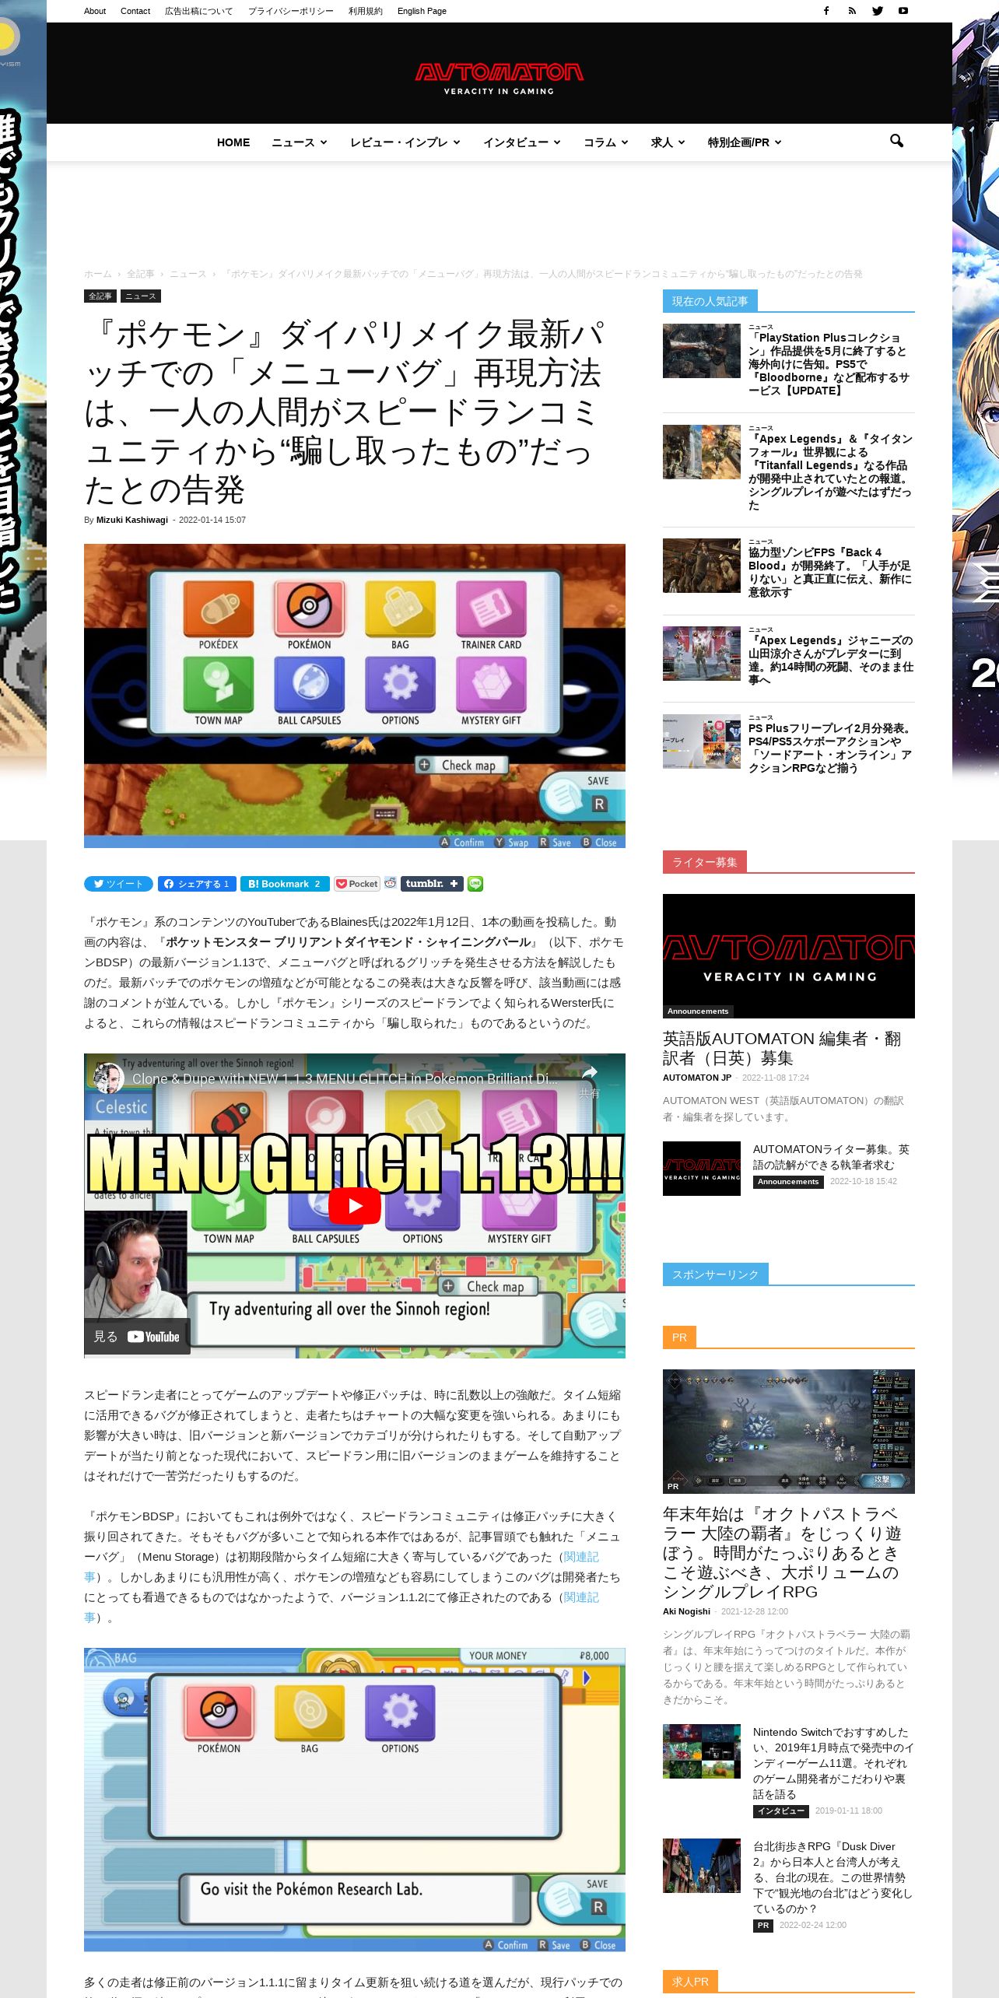Viewport: 999px width, 1998px height.
Task: Open the Nintendo Switch インディーゲーム11選 article
Action: (x=833, y=1763)
